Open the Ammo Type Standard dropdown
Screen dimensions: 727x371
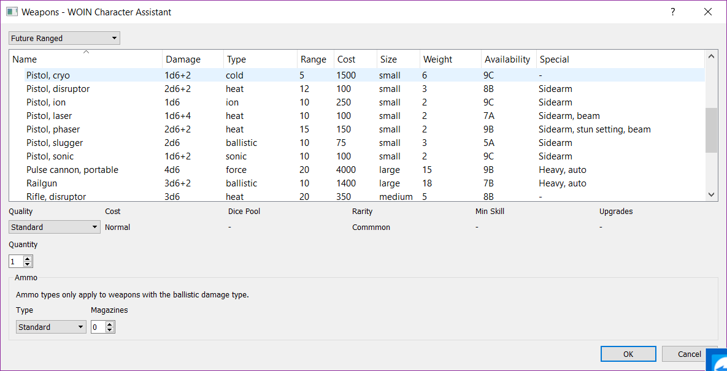coord(51,327)
